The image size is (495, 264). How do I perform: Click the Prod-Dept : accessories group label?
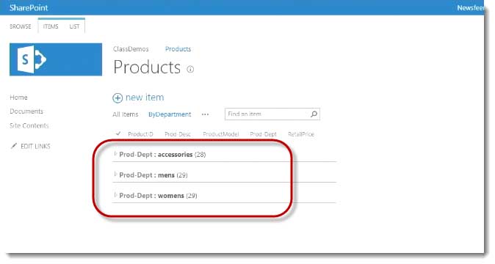click(162, 155)
